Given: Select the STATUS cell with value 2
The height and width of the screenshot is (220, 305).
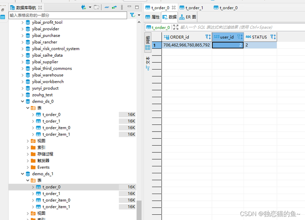Looking at the screenshot, I should (x=260, y=45).
